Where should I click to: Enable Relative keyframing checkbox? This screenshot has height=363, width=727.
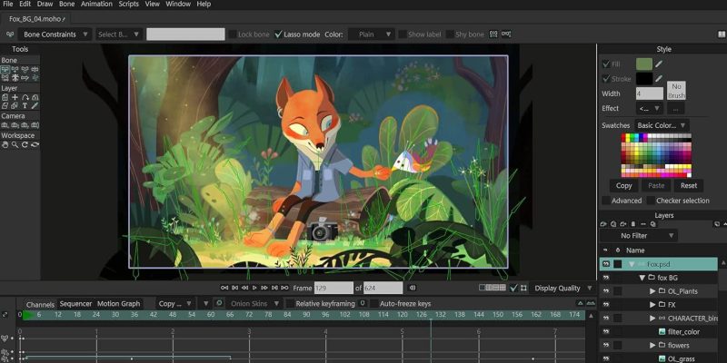290,304
